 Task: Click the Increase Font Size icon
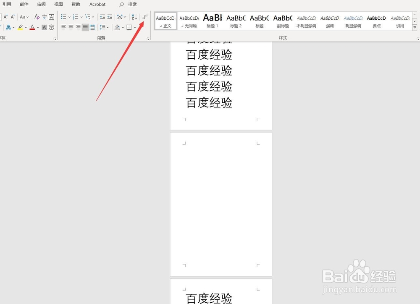point(5,17)
